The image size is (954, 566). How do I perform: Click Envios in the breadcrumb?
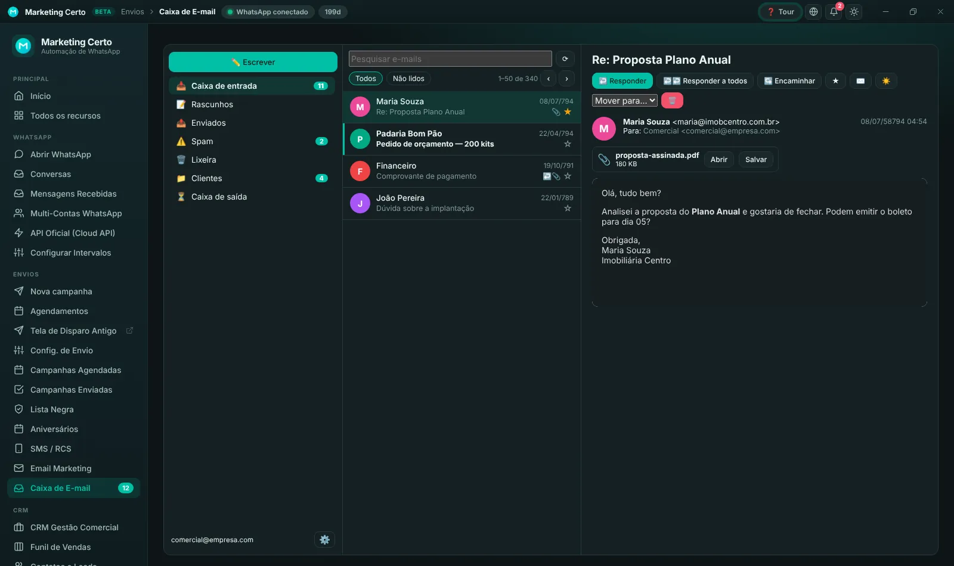point(132,12)
